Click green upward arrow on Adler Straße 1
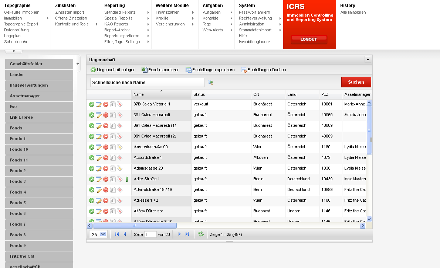This screenshot has width=440, height=268. click(127, 179)
